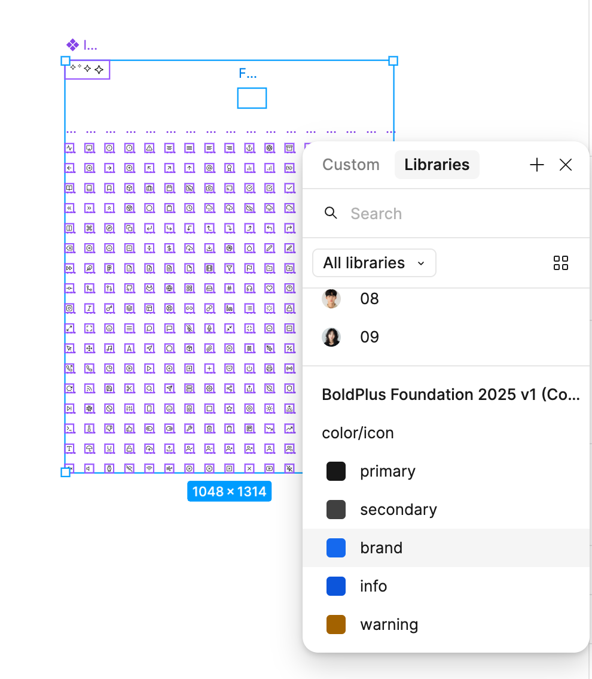Apply the brand blue color
The image size is (592, 679).
point(446,548)
